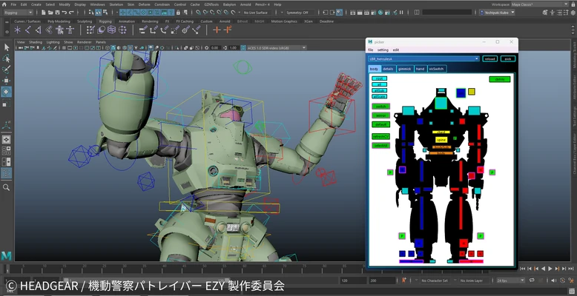Open the 24 fps frame rate dropdown
The width and height of the screenshot is (577, 296).
(511, 280)
